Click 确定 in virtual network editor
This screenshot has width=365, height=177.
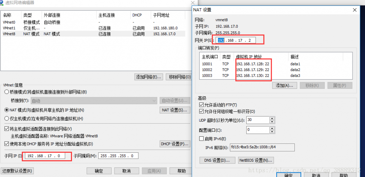point(99,171)
